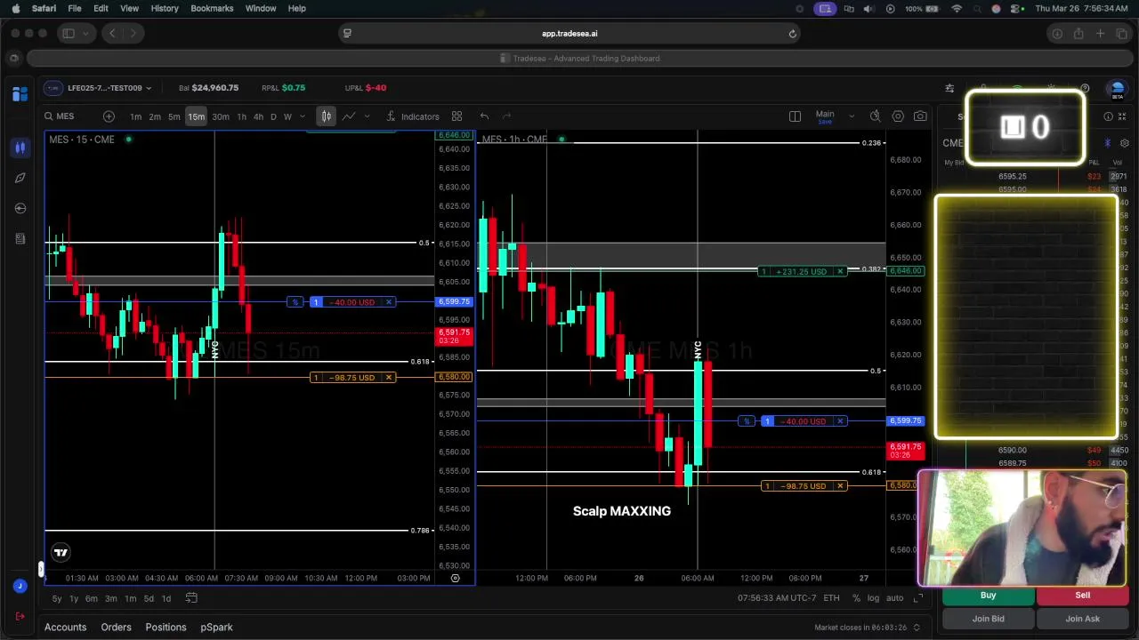Select the 2m timeframe
The width and height of the screenshot is (1139, 640).
(x=155, y=116)
